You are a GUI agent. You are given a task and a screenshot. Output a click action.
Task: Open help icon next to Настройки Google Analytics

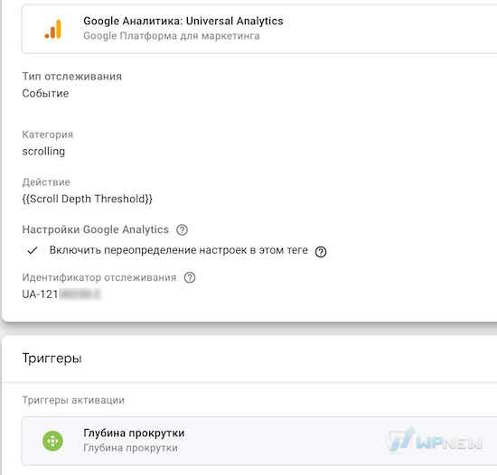click(x=182, y=229)
